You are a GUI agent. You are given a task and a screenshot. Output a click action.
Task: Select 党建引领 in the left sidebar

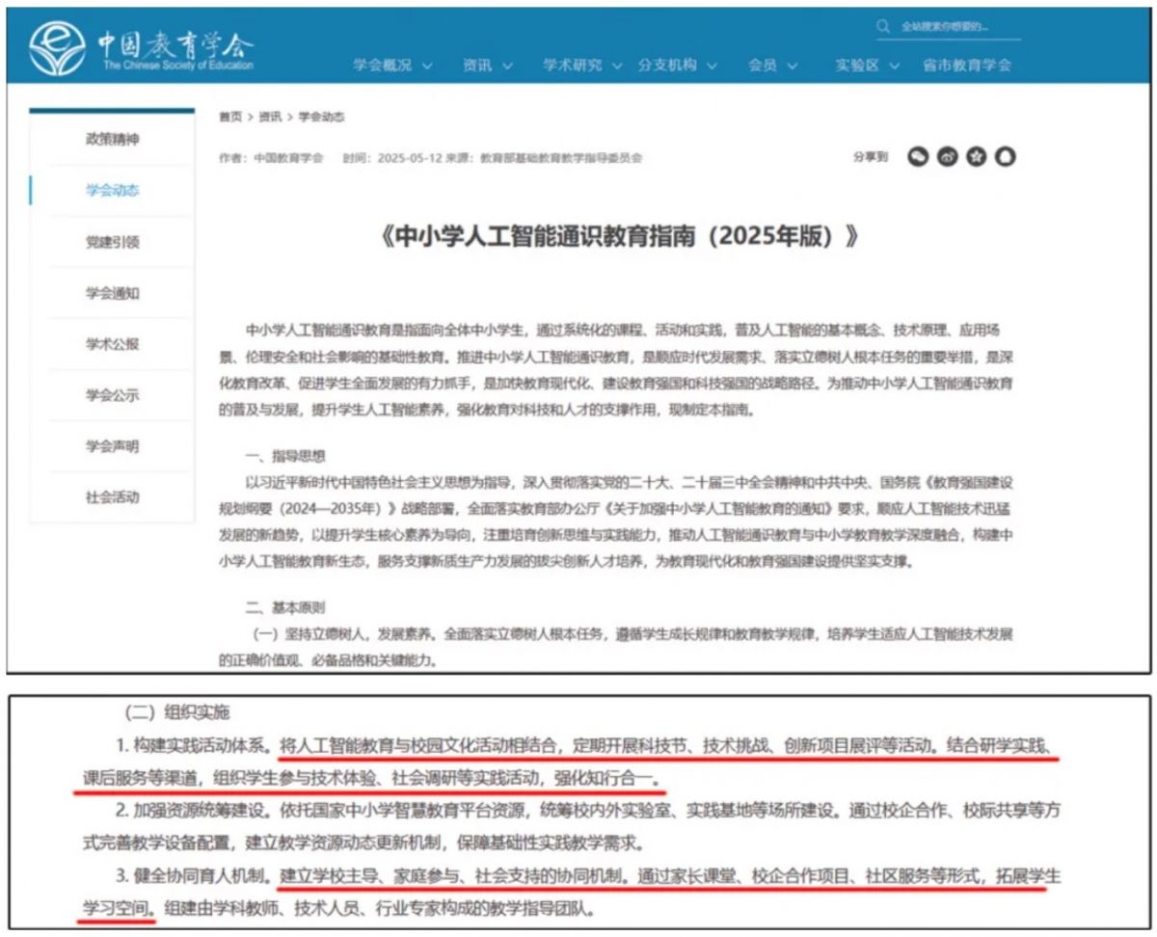pyautogui.click(x=112, y=242)
